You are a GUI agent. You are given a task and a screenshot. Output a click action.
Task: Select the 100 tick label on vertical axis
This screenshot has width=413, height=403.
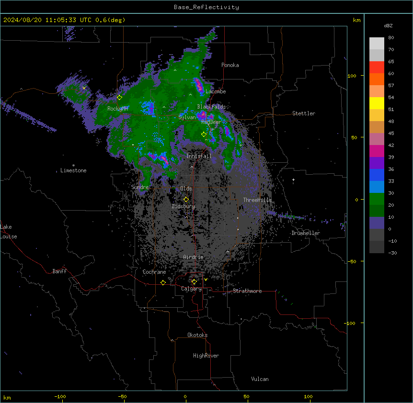[x=352, y=76]
